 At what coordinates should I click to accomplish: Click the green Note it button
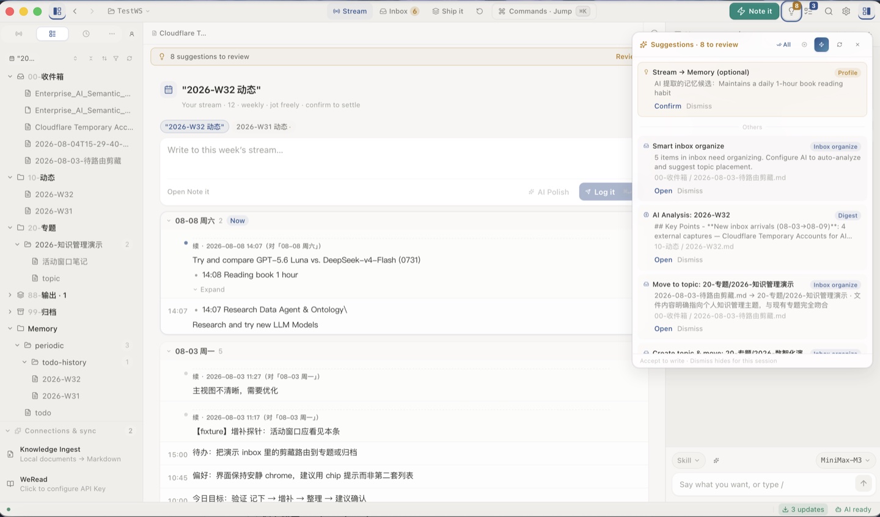pos(754,11)
